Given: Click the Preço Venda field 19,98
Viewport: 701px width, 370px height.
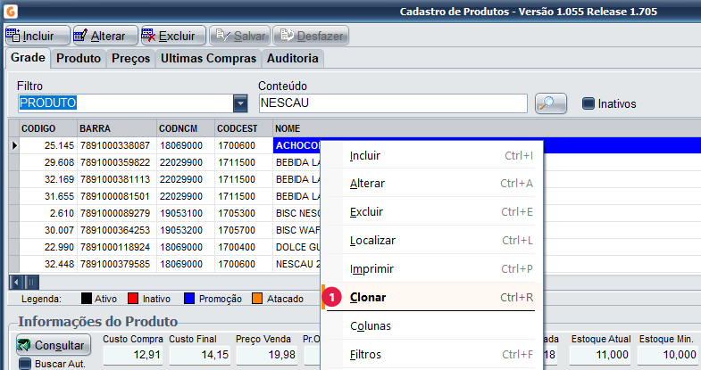Looking at the screenshot, I should pyautogui.click(x=267, y=355).
